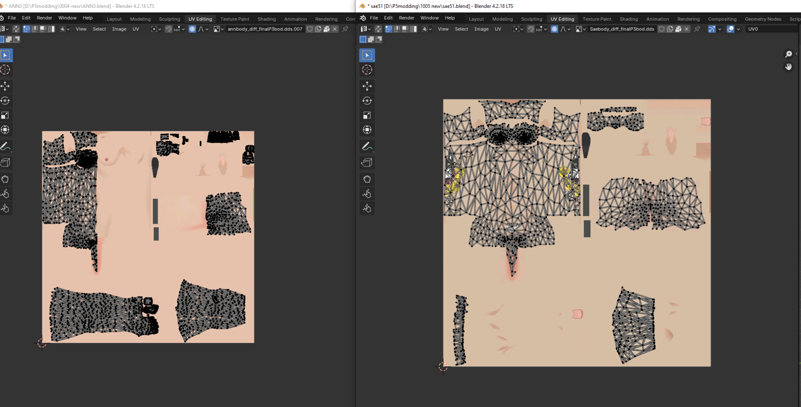The height and width of the screenshot is (407, 801).
Task: Enable face select mode in sae51 window
Action: click(405, 29)
